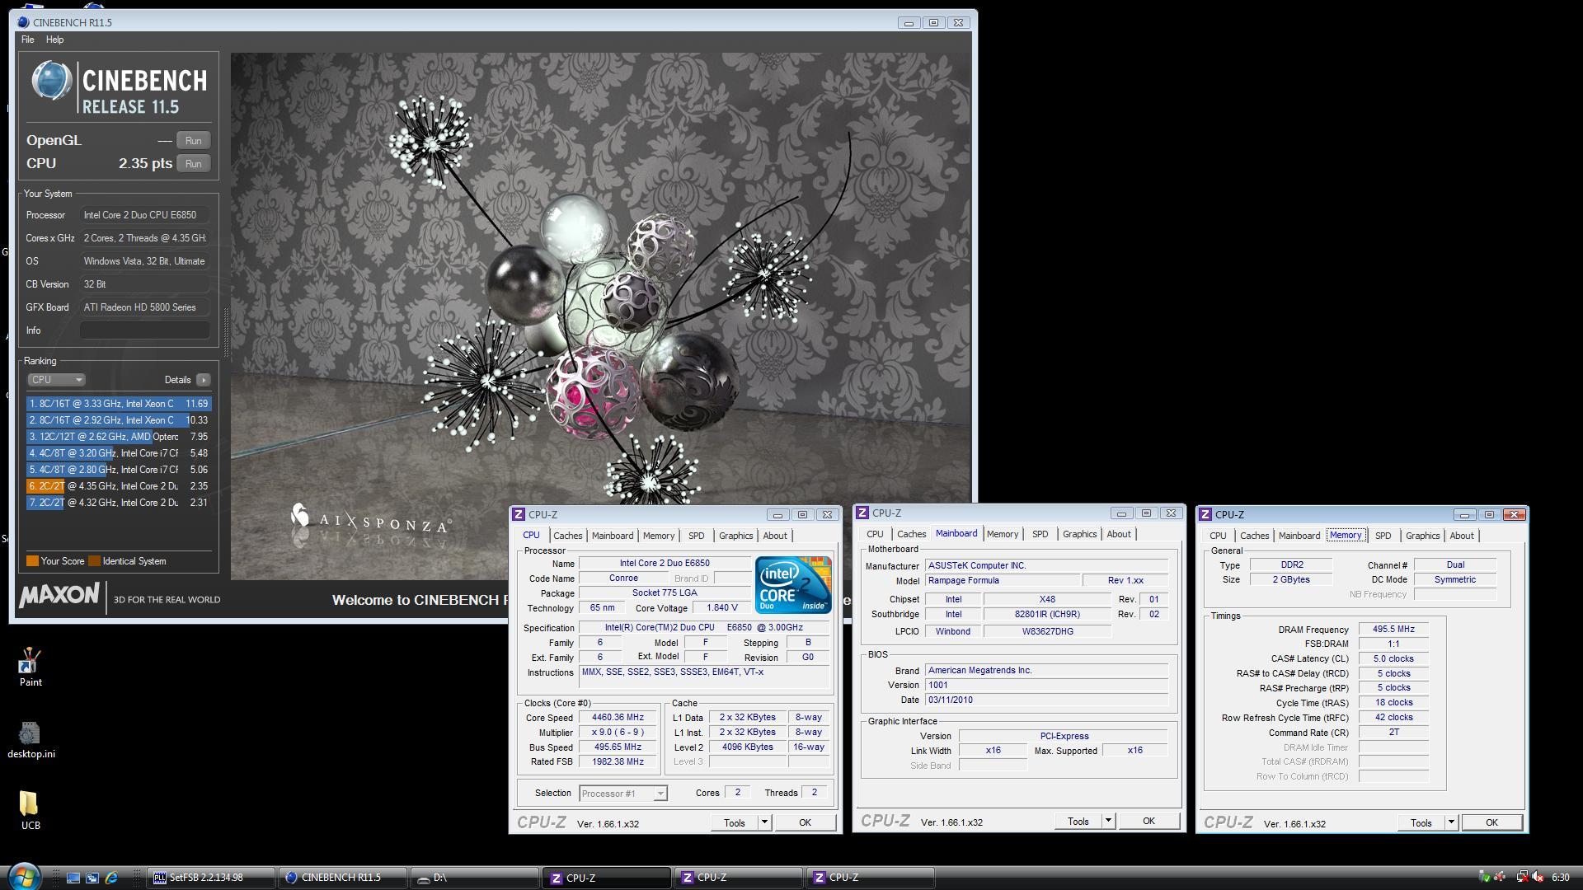Open the Windows Start menu orb
Screen dimensions: 1583x890
pos(24,876)
